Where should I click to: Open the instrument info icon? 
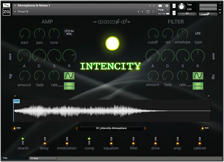tap(167, 6)
